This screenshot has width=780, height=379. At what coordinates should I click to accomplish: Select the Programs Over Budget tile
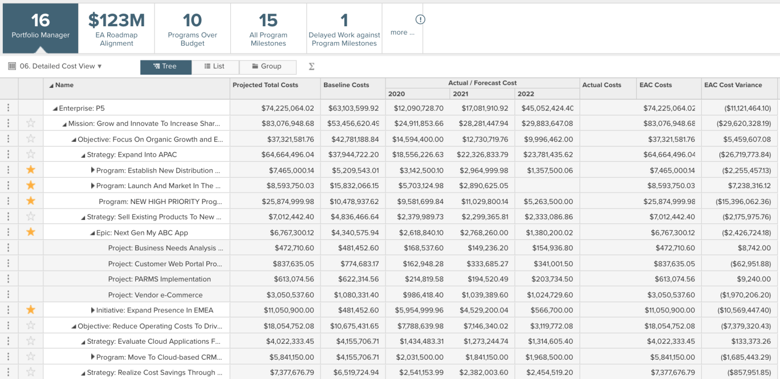coord(193,28)
